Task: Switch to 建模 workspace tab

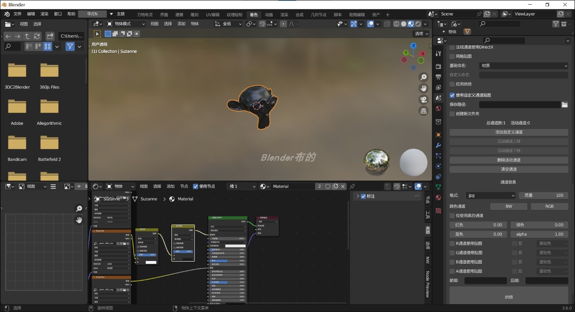Action: click(179, 15)
